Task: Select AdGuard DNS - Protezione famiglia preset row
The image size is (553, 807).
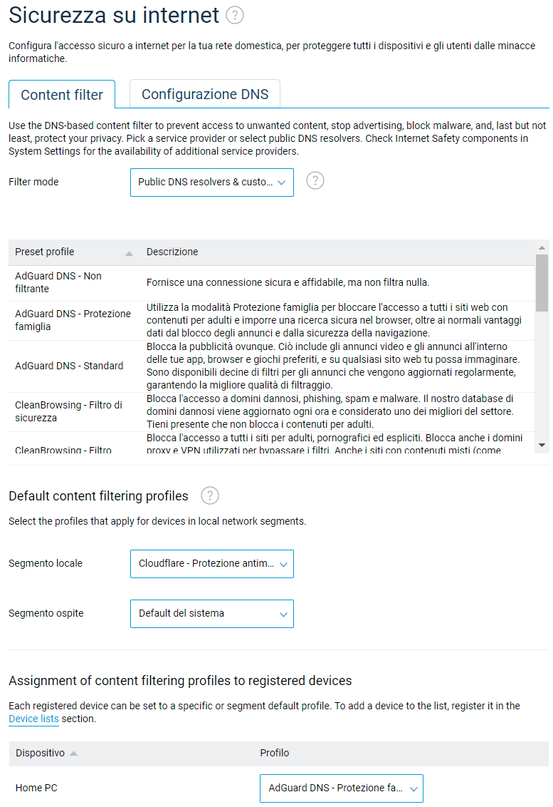Action: pyautogui.click(x=73, y=320)
